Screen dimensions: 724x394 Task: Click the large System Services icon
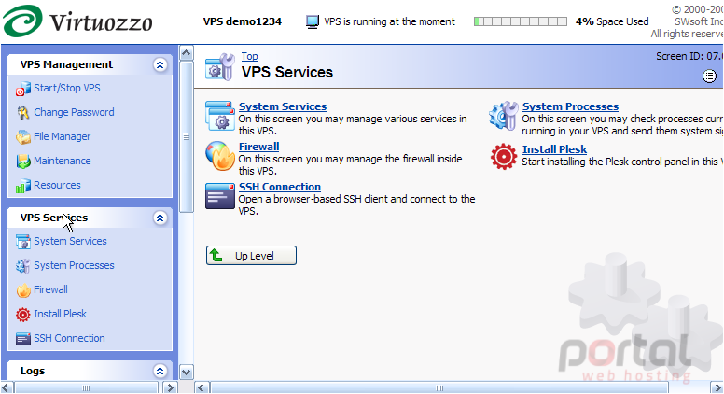[220, 116]
